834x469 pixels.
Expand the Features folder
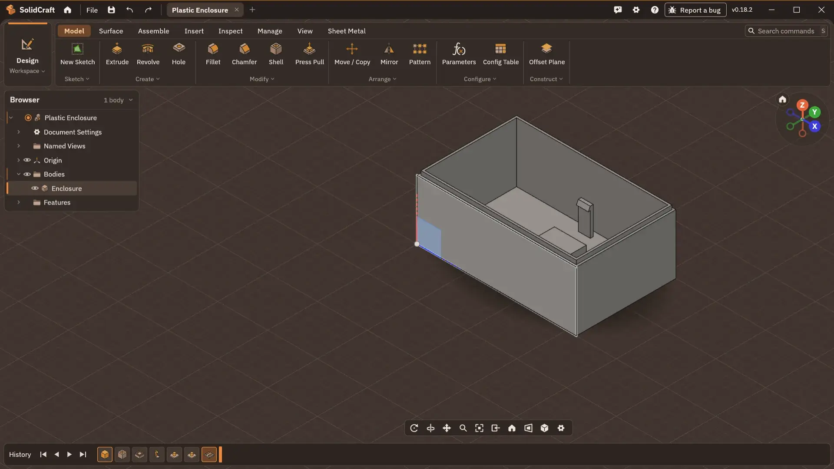click(19, 202)
